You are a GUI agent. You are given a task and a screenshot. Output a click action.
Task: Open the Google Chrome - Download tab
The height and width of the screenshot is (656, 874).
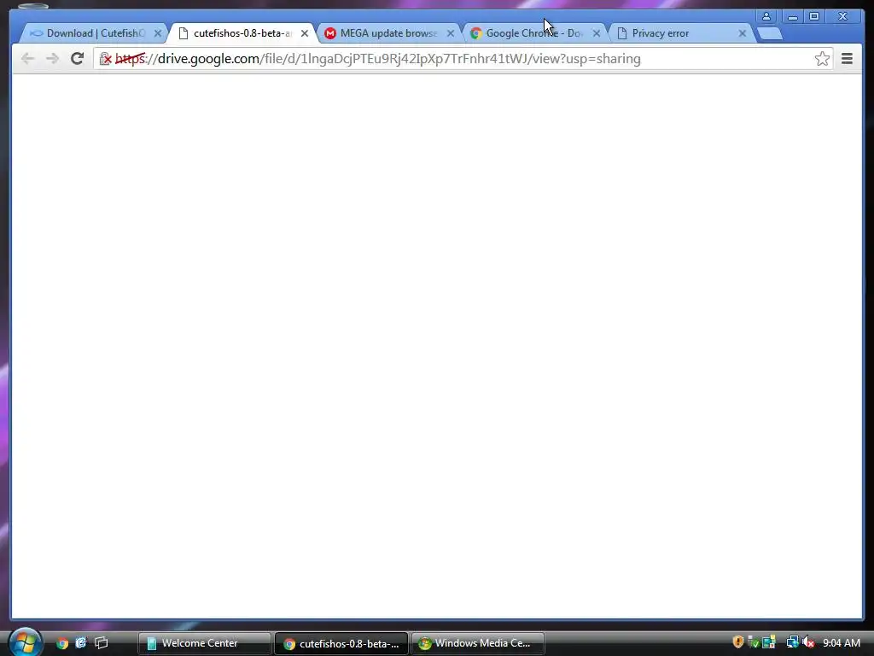coord(534,33)
